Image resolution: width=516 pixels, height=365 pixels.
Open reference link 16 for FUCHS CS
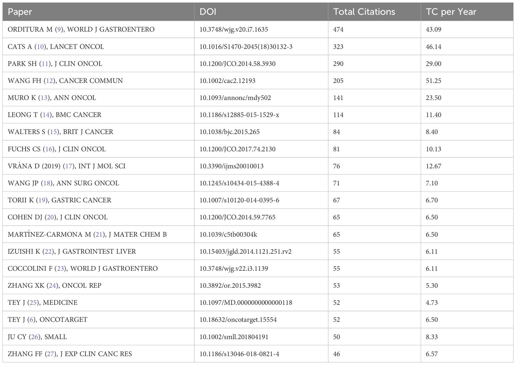(49, 149)
